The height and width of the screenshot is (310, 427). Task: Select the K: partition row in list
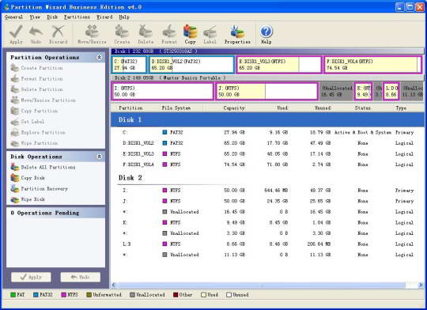pos(267,222)
